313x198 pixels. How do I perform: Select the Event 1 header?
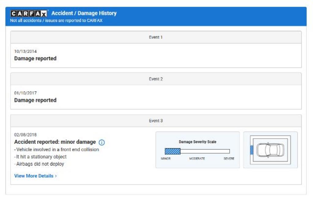[156, 37]
